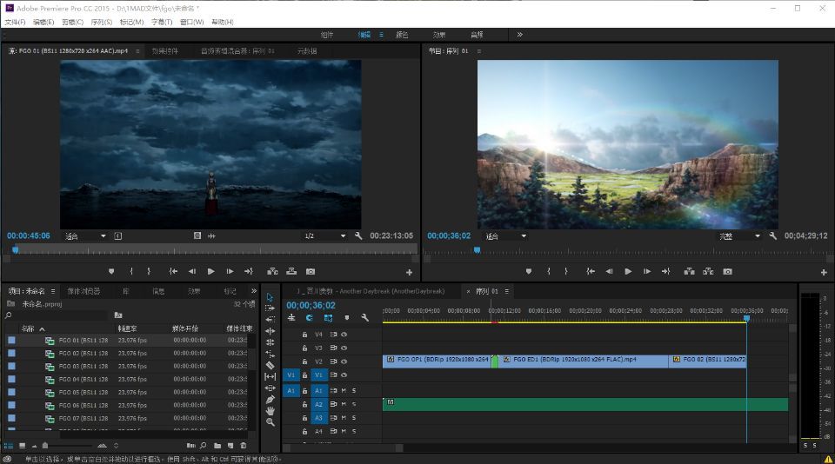Open Source panel hamburger menu
The height and width of the screenshot is (464, 835).
click(x=137, y=51)
